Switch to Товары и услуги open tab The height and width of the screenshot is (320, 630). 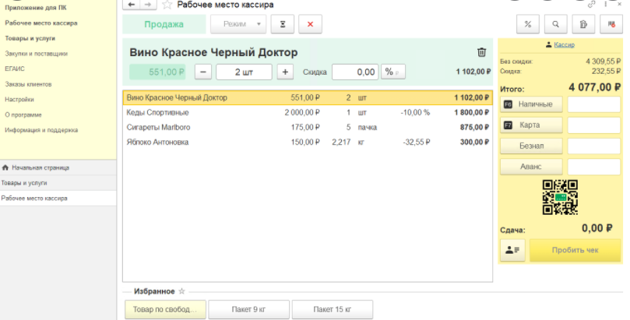pos(58,183)
